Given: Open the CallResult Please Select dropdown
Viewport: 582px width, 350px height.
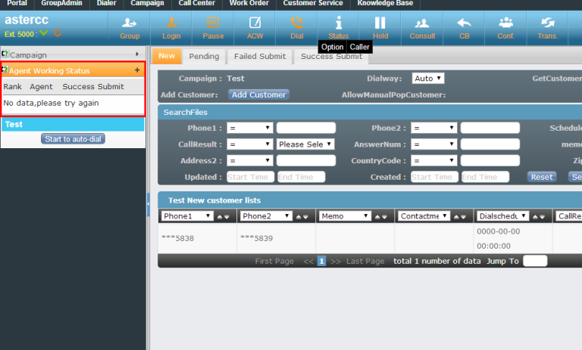Looking at the screenshot, I should click(305, 144).
